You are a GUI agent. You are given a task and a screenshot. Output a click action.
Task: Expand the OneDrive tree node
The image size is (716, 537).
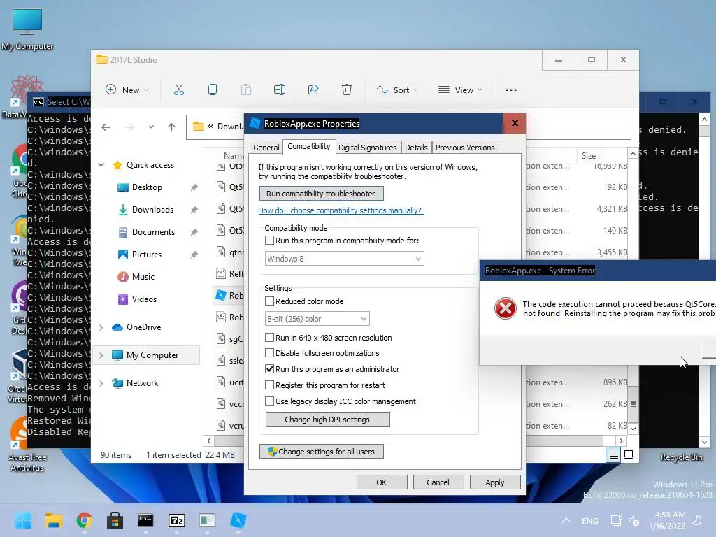pyautogui.click(x=101, y=327)
